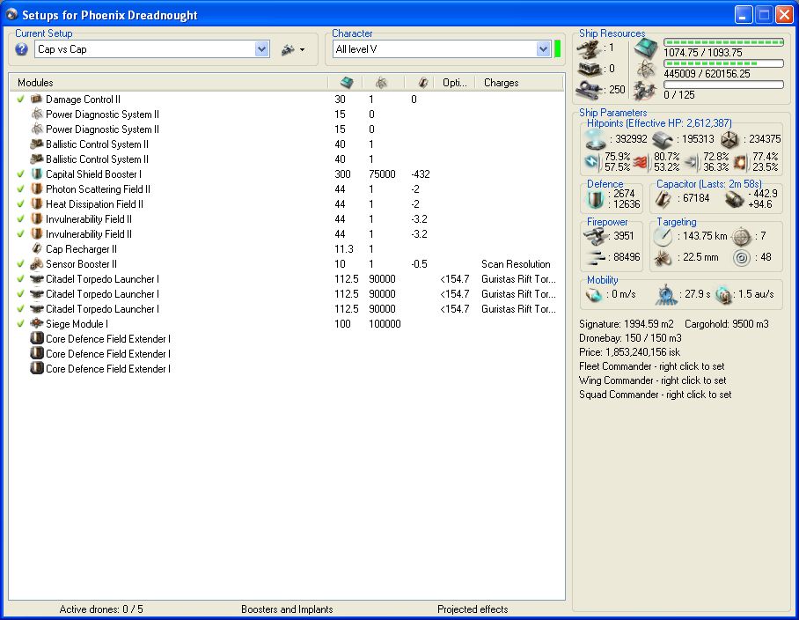This screenshot has width=799, height=620.
Task: Select the Heat Dissipation Field II row
Action: click(x=287, y=204)
